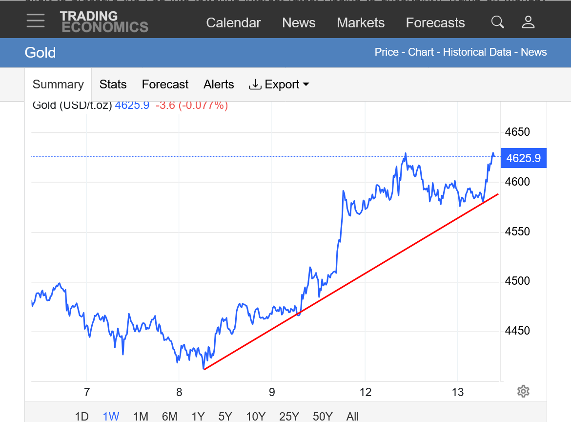The image size is (571, 422).
Task: Open the Forecast tab
Action: pyautogui.click(x=165, y=84)
